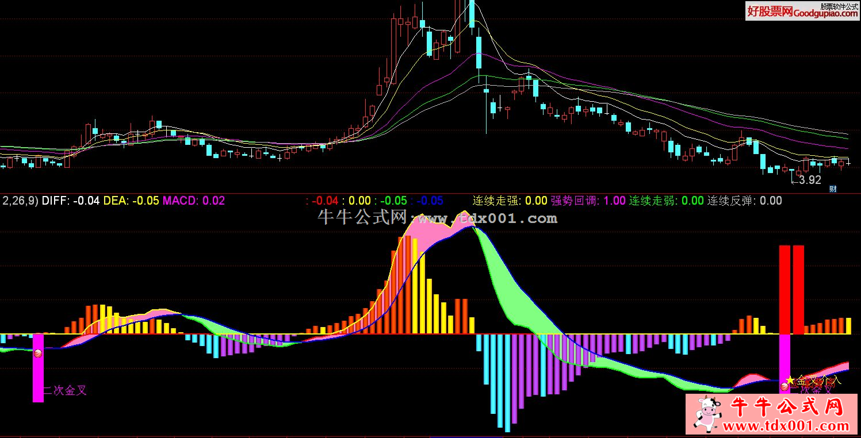
Task: Click the 连续反弹: 0.00 indicator value
Action: [744, 201]
